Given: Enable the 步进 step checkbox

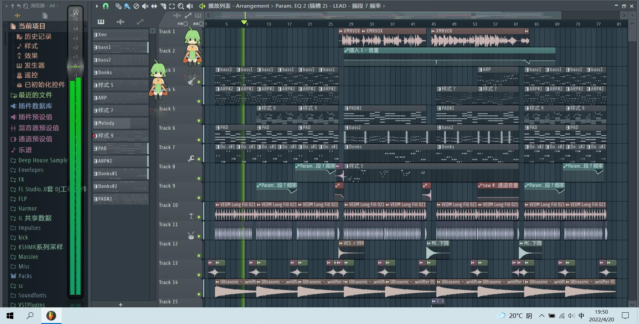Looking at the screenshot, I should point(186,24).
